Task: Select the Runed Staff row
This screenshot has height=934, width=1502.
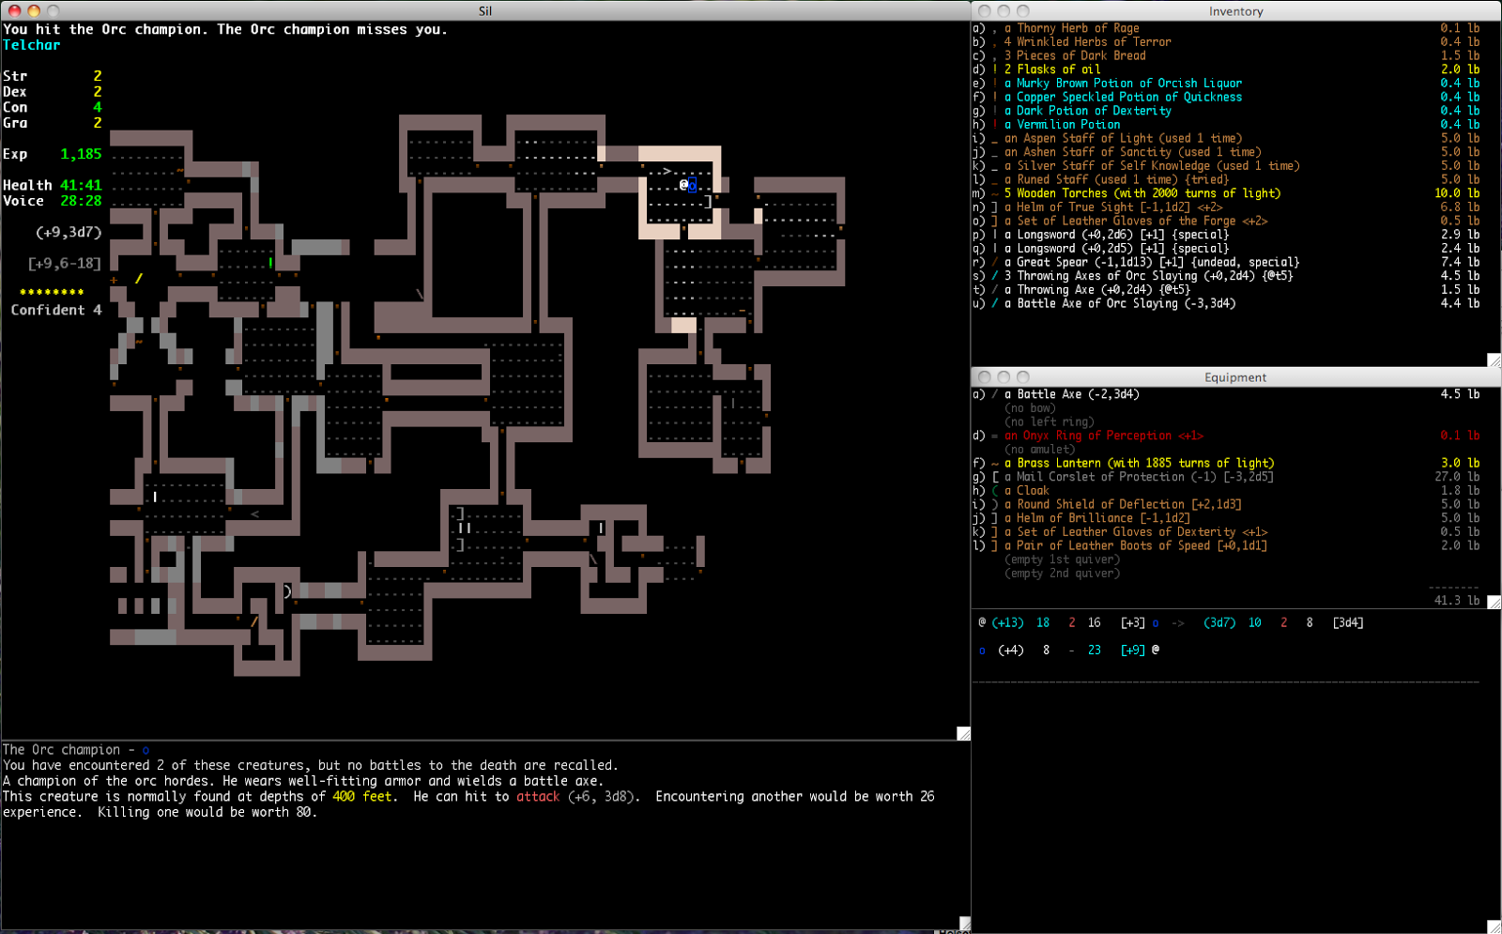Action: point(1226,179)
